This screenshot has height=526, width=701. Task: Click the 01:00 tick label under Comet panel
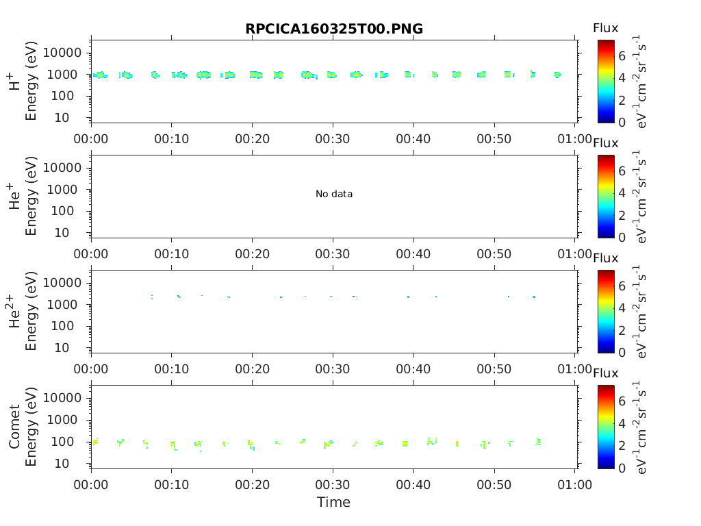click(x=574, y=485)
